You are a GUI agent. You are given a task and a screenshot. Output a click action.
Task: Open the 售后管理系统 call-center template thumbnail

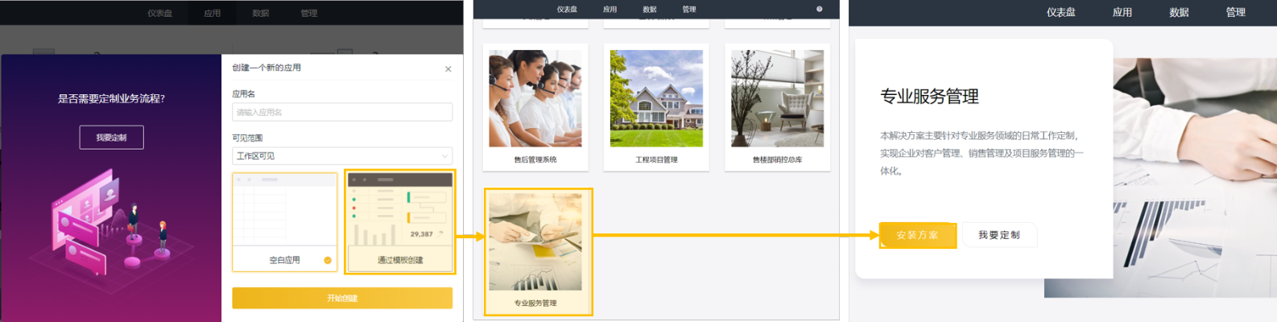[535, 99]
